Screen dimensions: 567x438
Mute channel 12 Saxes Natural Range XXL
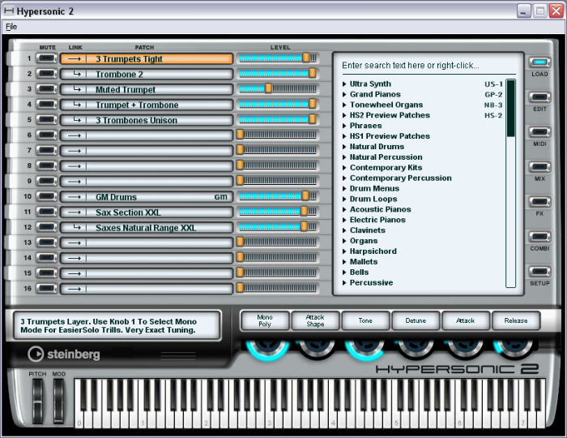click(47, 227)
